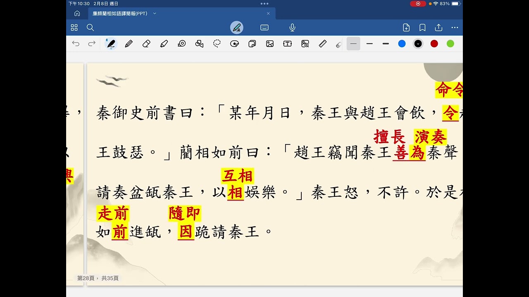Pick the green pen color
This screenshot has width=529, height=297.
click(450, 43)
